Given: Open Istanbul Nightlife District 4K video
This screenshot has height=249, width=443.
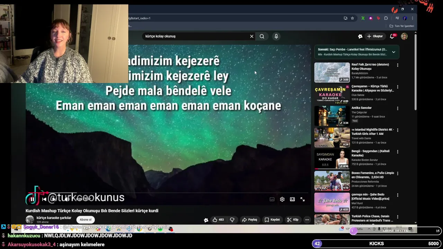Looking at the screenshot, I should click(332, 137).
